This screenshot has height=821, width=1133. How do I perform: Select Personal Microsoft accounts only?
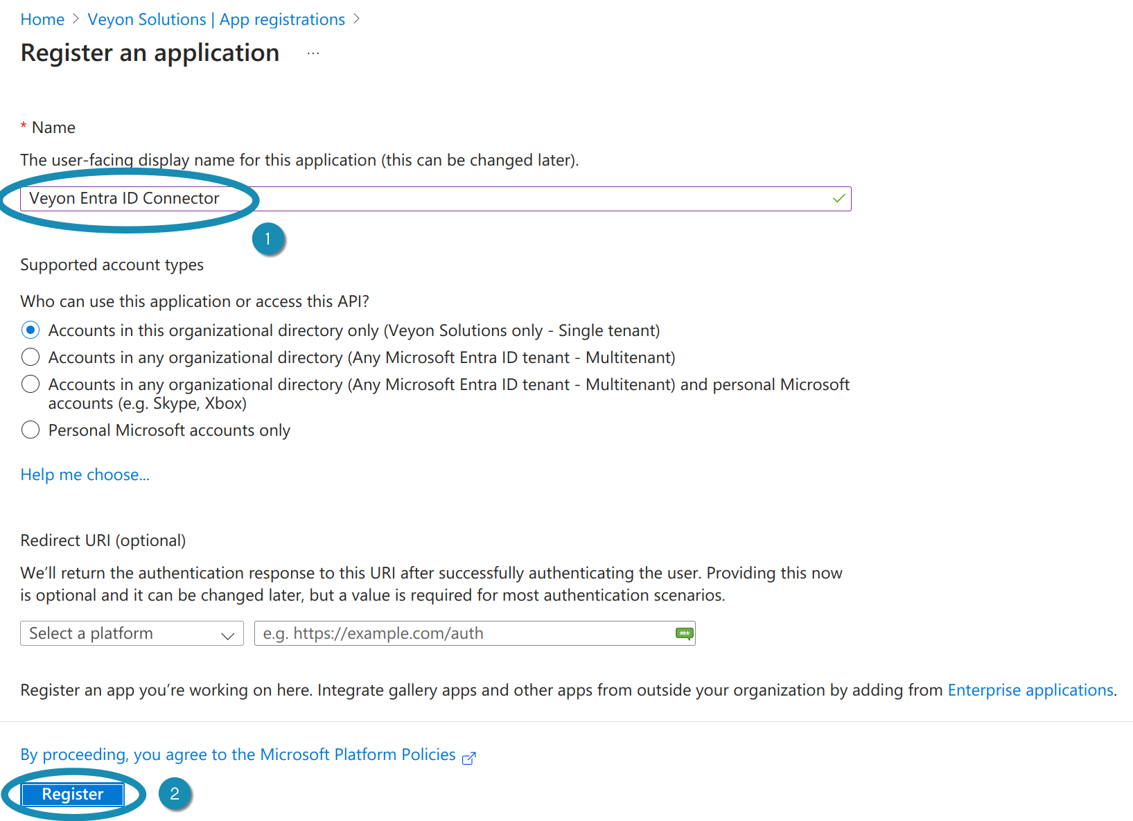click(x=30, y=430)
